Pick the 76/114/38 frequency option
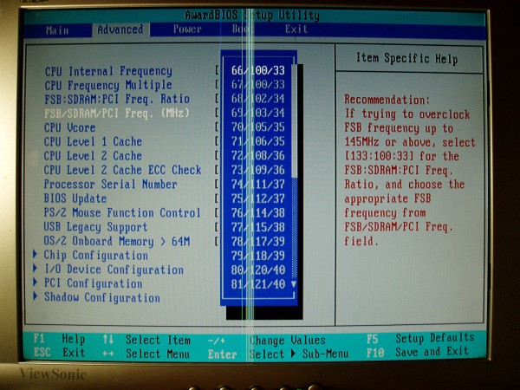The width and height of the screenshot is (520, 390). pyautogui.click(x=258, y=212)
